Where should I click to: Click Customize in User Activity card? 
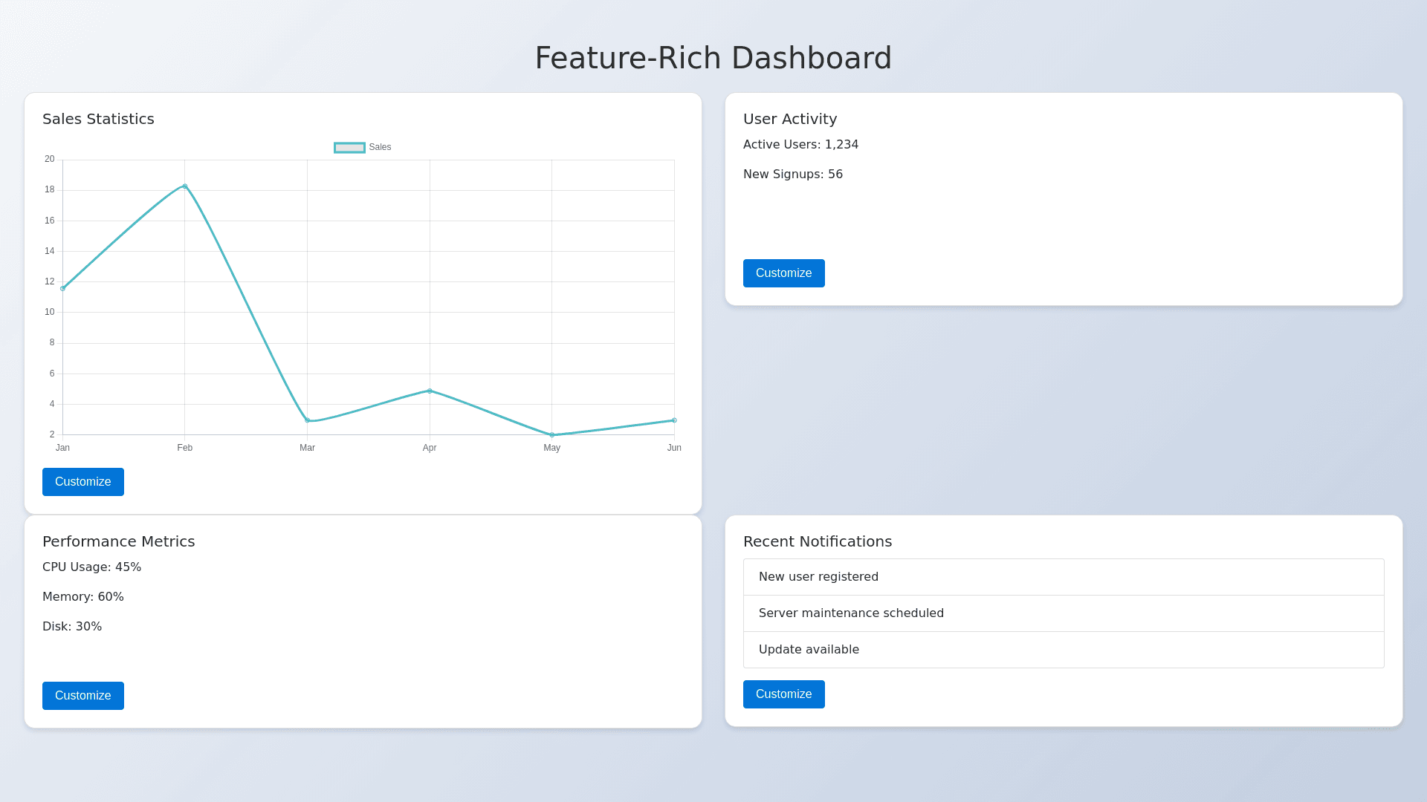coord(783,273)
